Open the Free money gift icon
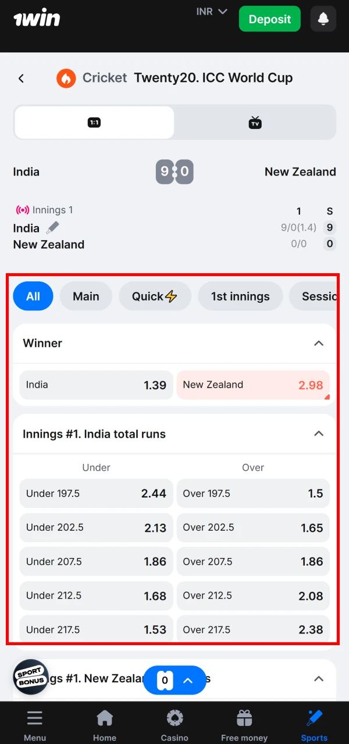The width and height of the screenshot is (349, 744). click(x=244, y=718)
